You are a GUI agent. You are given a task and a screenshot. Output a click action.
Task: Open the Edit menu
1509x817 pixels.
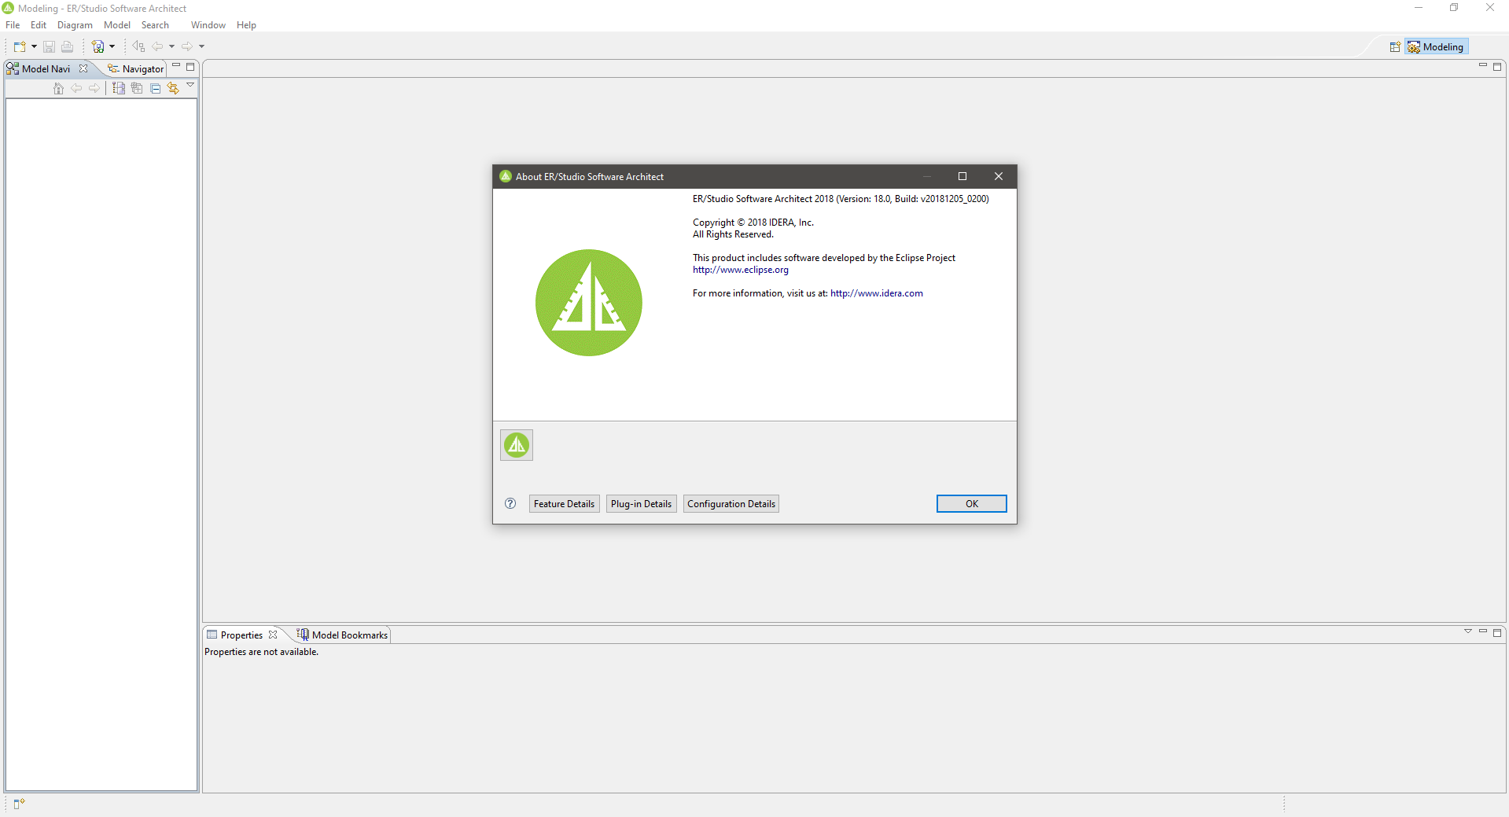click(x=39, y=25)
